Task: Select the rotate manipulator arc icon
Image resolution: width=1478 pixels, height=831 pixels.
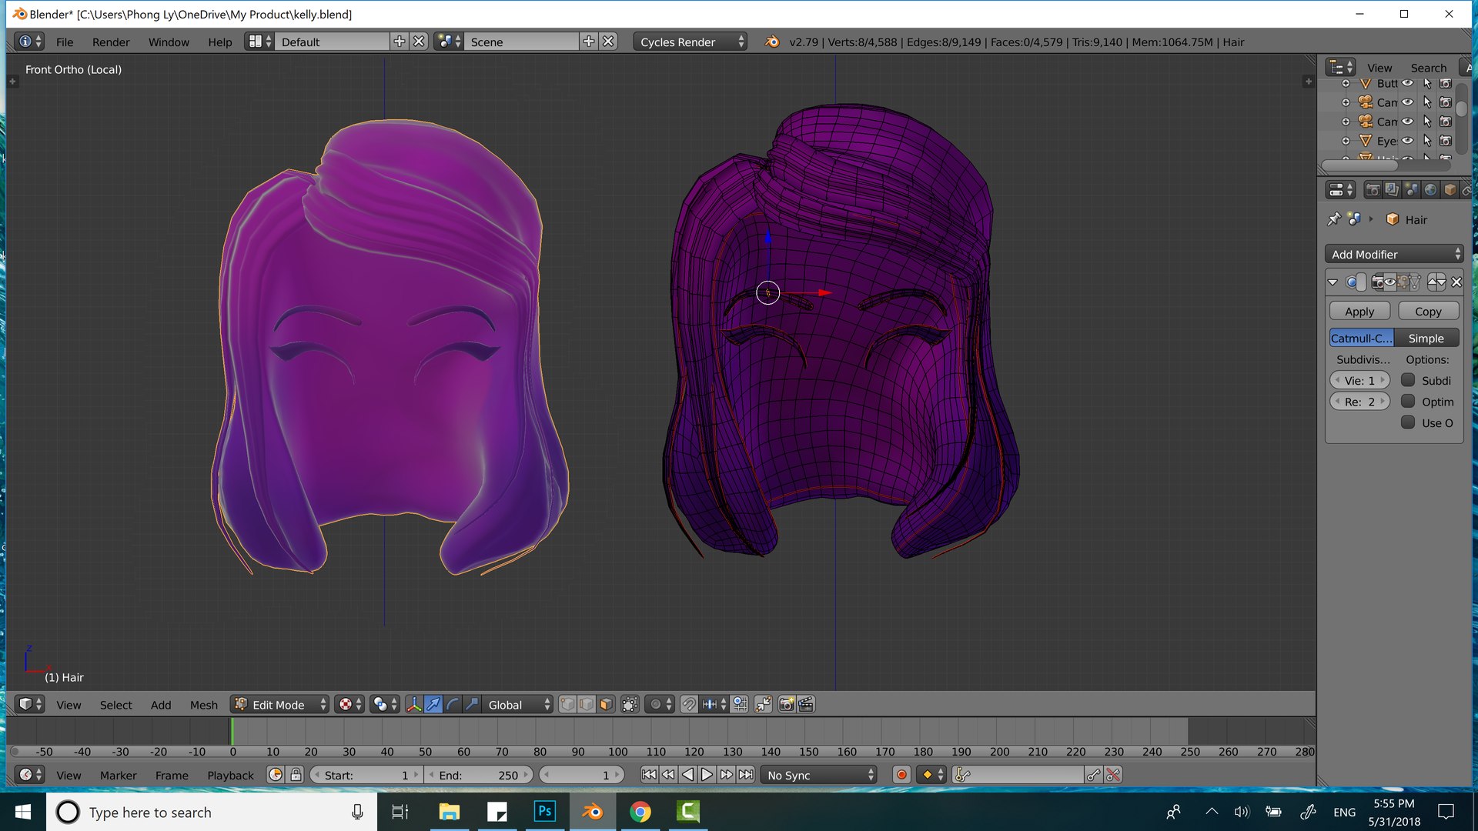Action: (453, 705)
